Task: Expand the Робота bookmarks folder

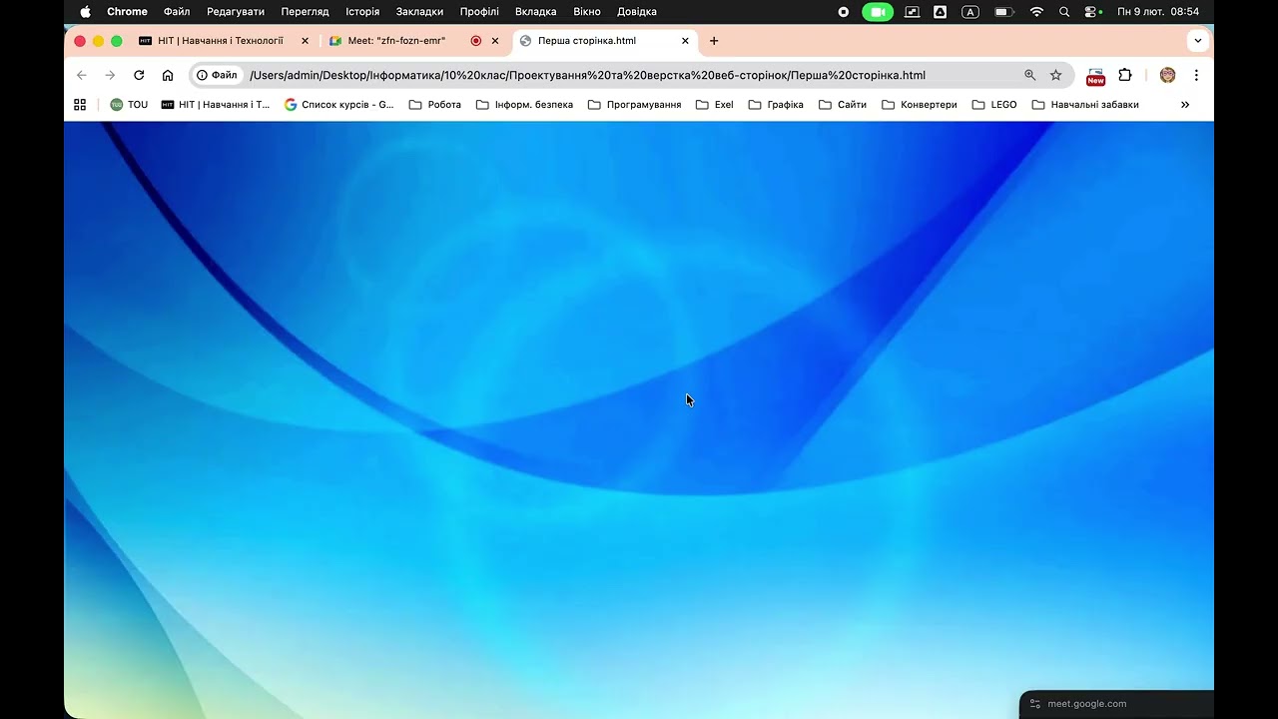Action: click(x=435, y=104)
